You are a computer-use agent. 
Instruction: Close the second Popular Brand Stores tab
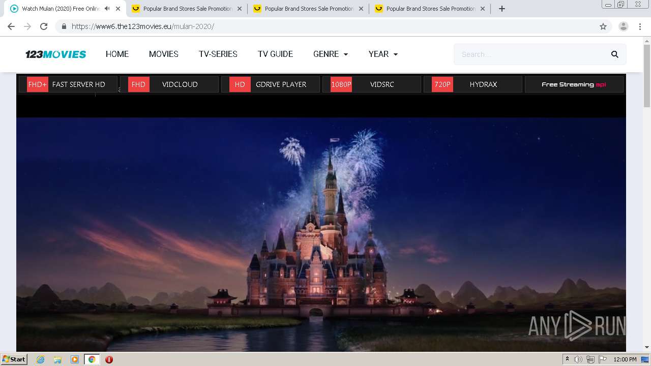(x=361, y=9)
